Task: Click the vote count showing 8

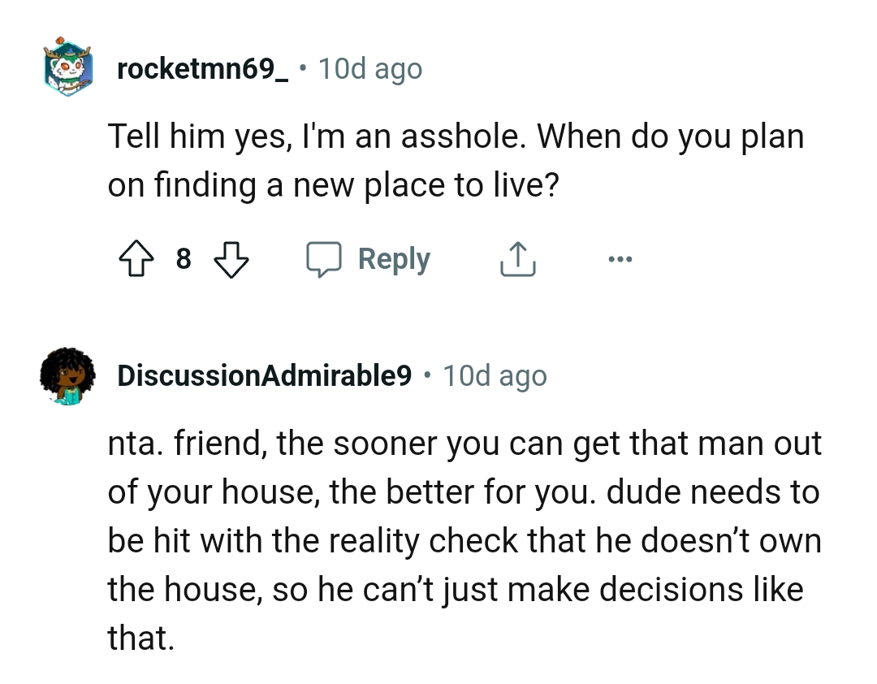Action: pyautogui.click(x=184, y=258)
